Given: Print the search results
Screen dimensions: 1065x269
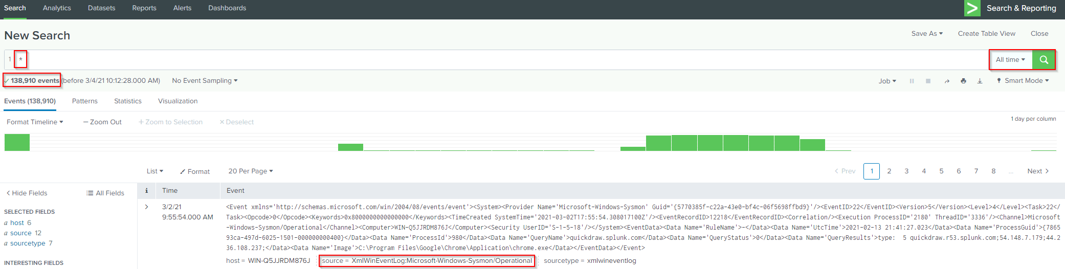Looking at the screenshot, I should pos(963,81).
